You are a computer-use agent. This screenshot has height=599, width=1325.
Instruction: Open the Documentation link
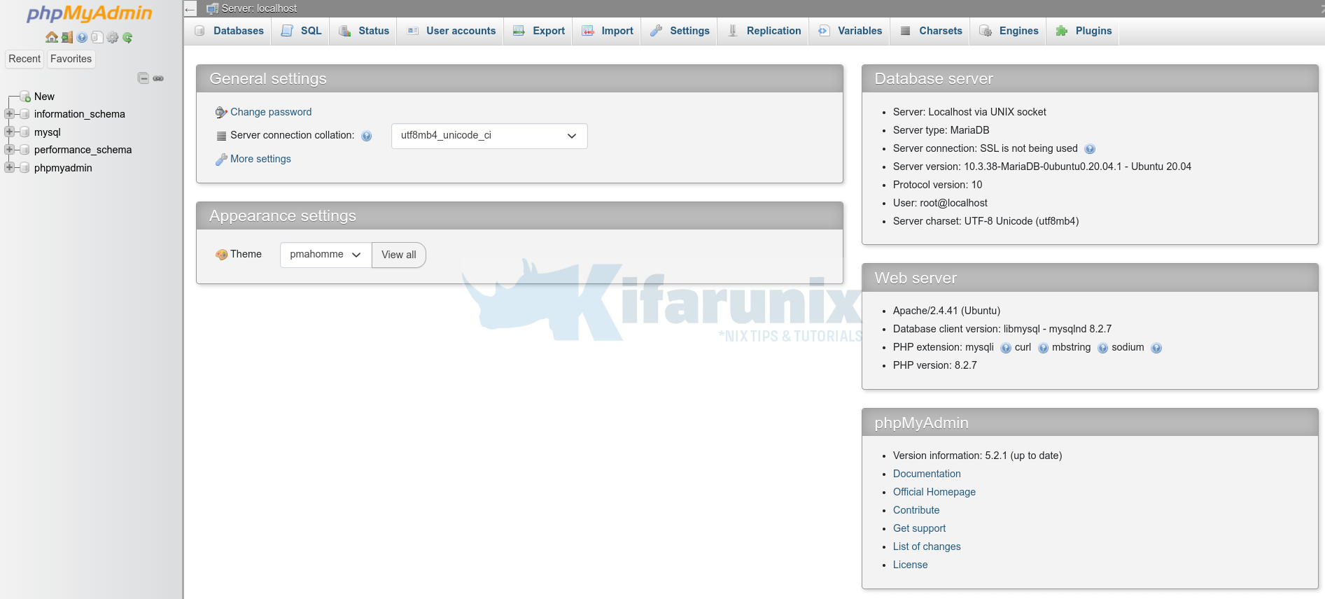pyautogui.click(x=927, y=474)
